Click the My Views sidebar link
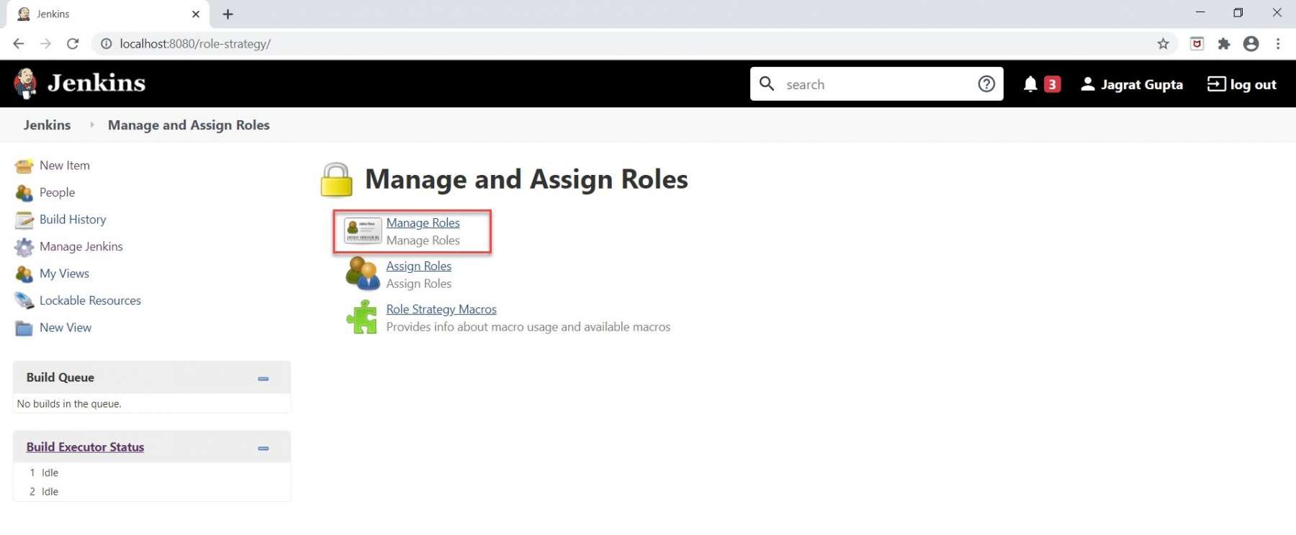The image size is (1296, 535). tap(65, 274)
